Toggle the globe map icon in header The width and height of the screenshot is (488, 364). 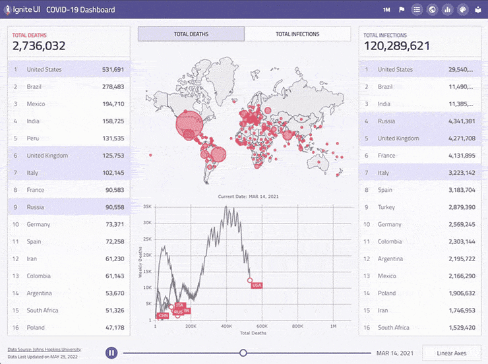tap(433, 10)
